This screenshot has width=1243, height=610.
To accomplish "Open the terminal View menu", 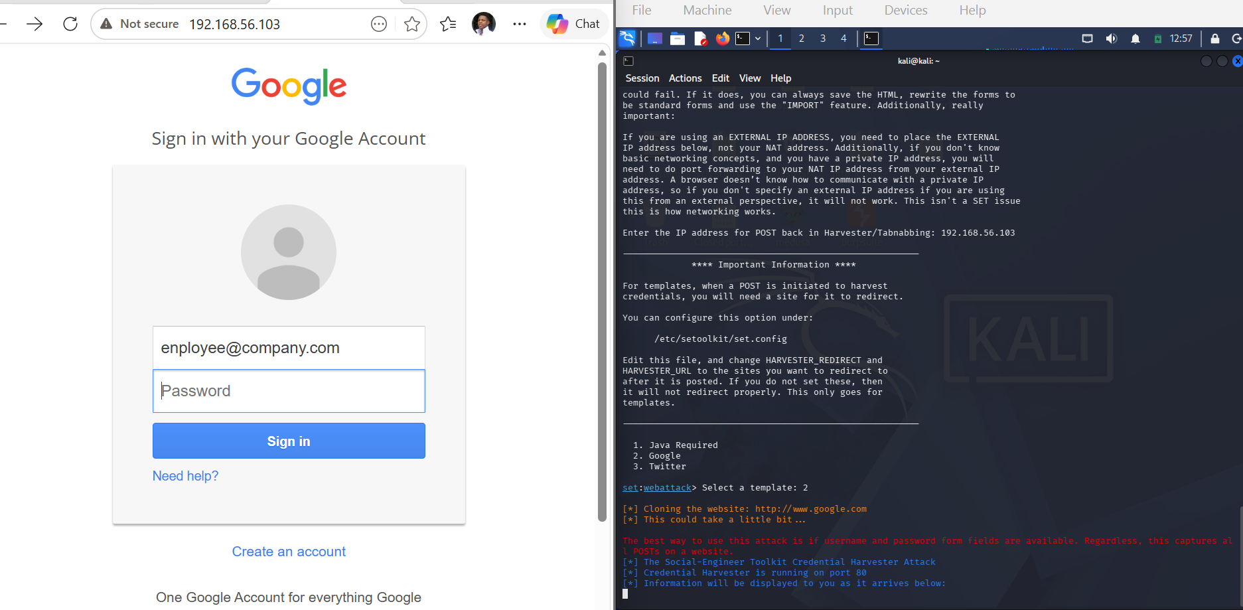I will (x=750, y=78).
